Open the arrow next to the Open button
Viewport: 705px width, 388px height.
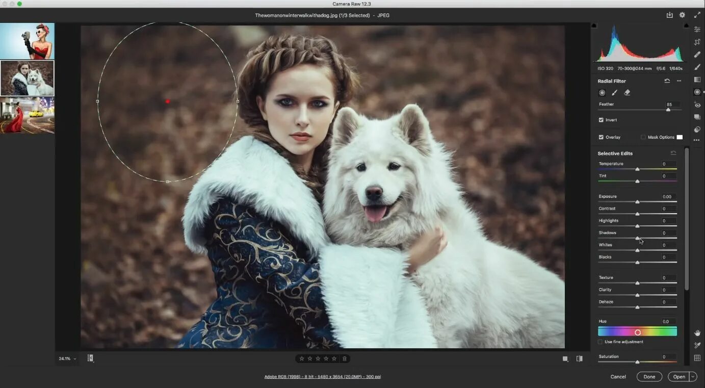(x=693, y=376)
